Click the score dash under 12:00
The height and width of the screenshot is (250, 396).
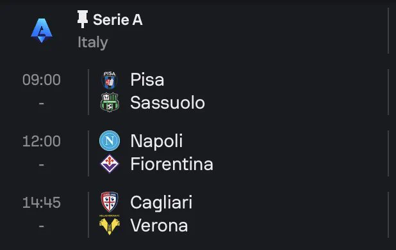[x=42, y=165]
